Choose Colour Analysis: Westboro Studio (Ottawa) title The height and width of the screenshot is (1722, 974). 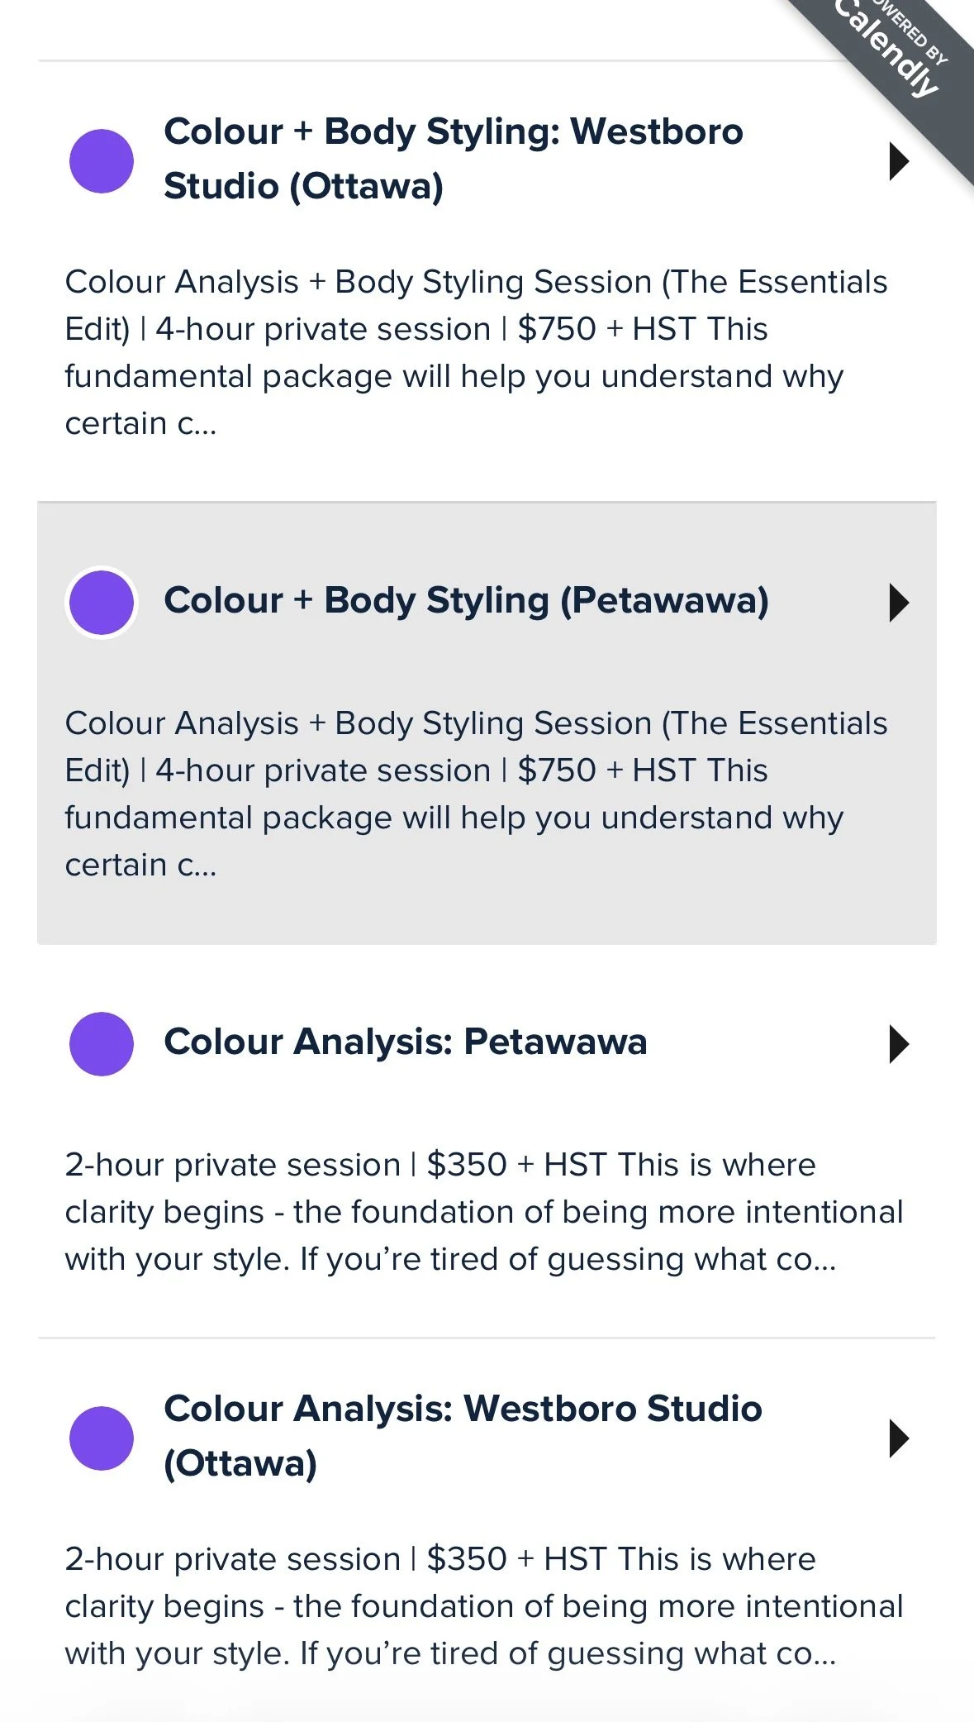(x=463, y=1409)
